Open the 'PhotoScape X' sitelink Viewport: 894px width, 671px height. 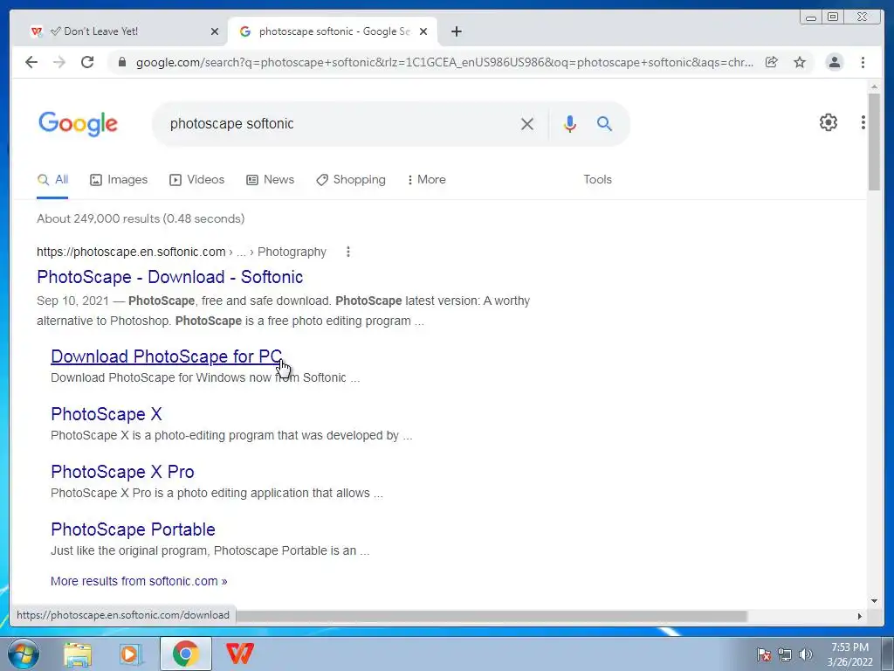point(107,414)
